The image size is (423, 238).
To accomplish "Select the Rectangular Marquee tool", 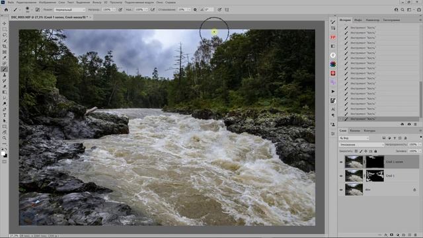I will (x=5, y=29).
